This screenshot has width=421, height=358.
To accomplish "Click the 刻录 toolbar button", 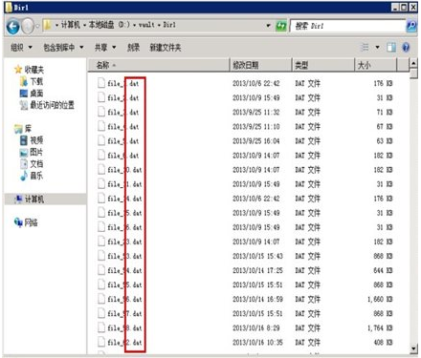I will tap(133, 48).
